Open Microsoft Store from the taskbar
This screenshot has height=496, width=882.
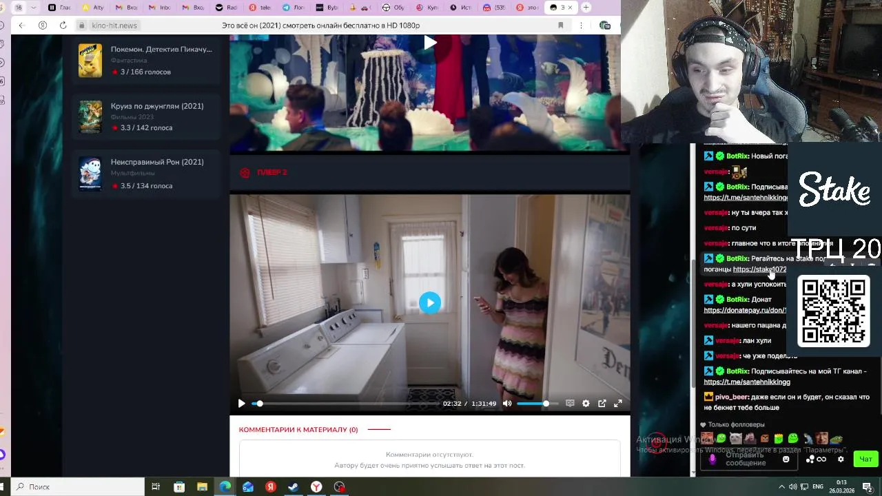(x=179, y=486)
